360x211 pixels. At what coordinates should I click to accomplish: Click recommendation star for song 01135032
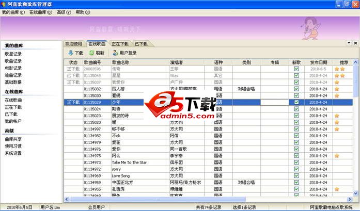pyautogui.click(x=337, y=89)
